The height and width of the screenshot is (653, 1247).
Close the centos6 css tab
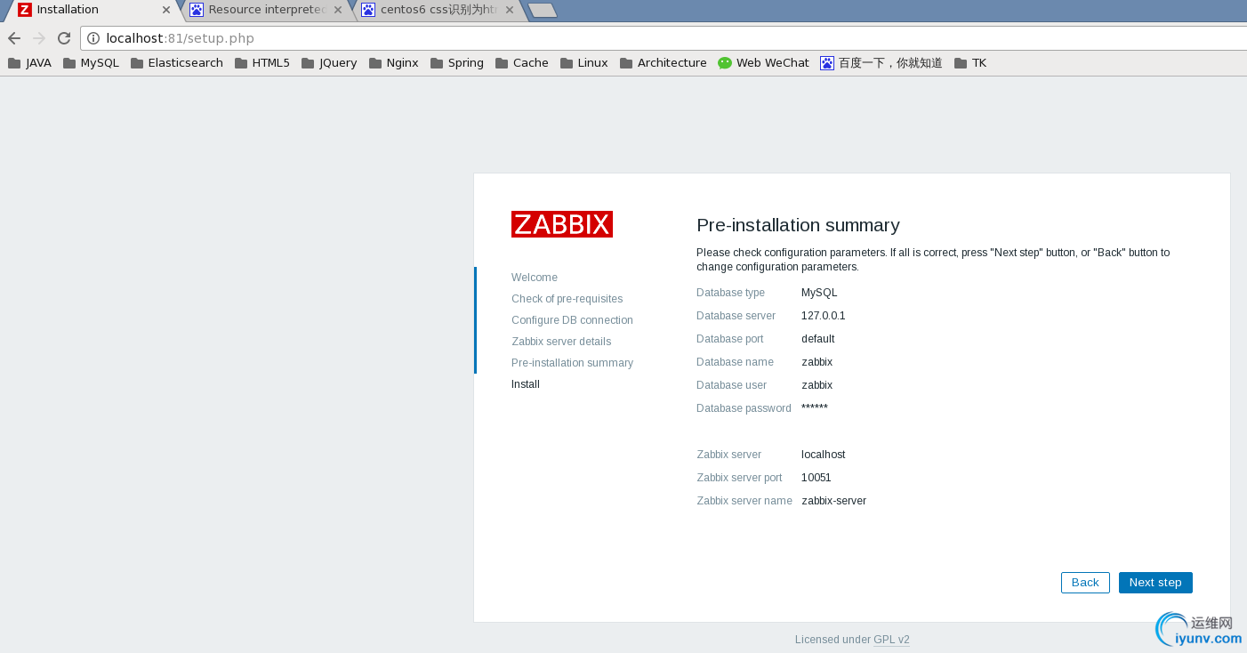click(510, 10)
